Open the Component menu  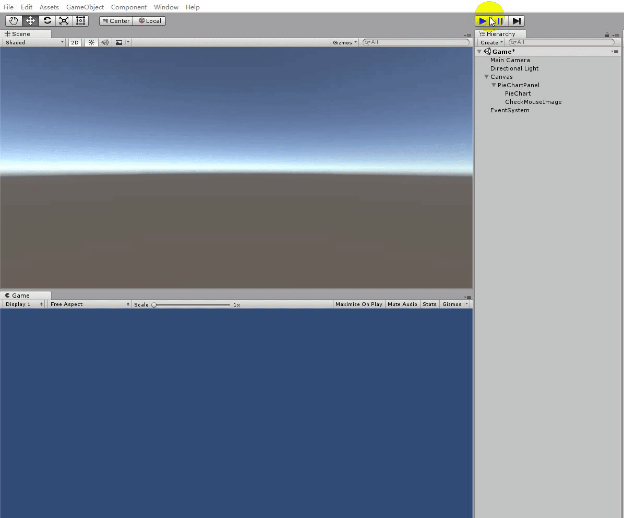tap(128, 7)
